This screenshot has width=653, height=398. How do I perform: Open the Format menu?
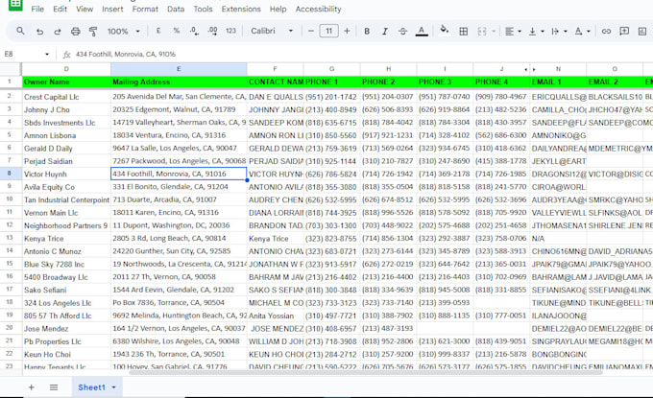145,10
